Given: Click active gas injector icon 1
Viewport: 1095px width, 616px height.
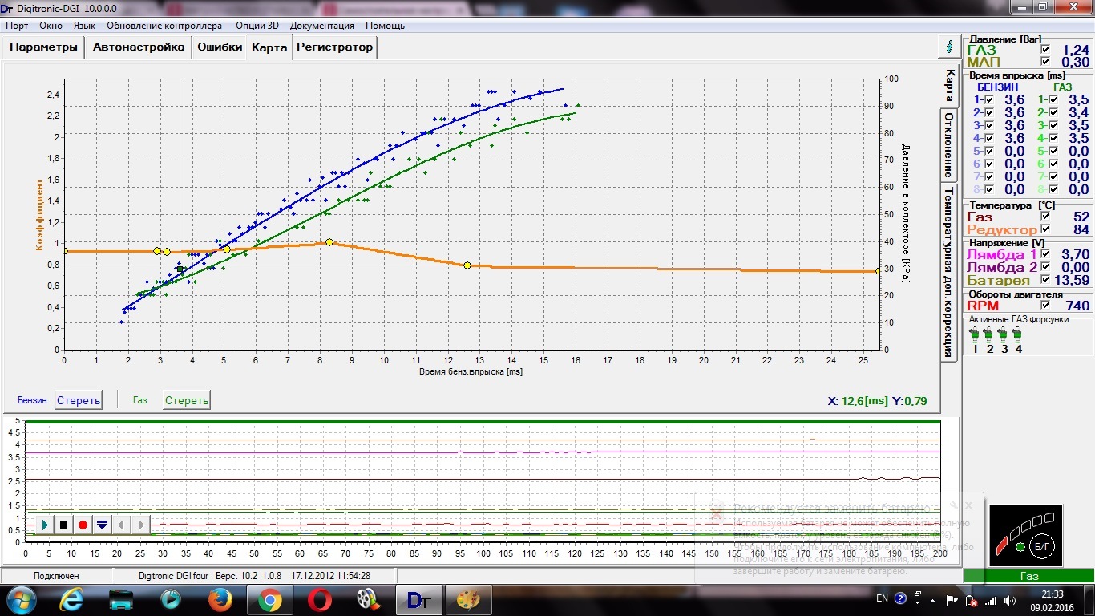Looking at the screenshot, I should pyautogui.click(x=975, y=334).
